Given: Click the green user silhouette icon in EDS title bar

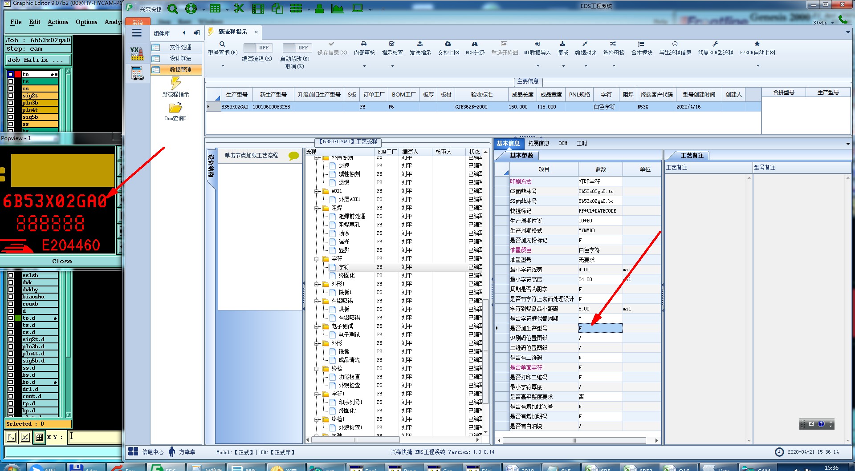Looking at the screenshot, I should [319, 8].
